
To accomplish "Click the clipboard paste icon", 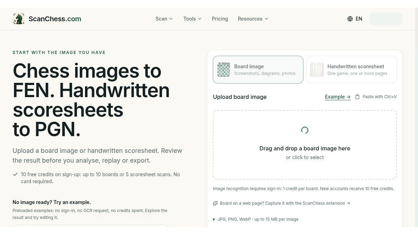I will (x=357, y=97).
